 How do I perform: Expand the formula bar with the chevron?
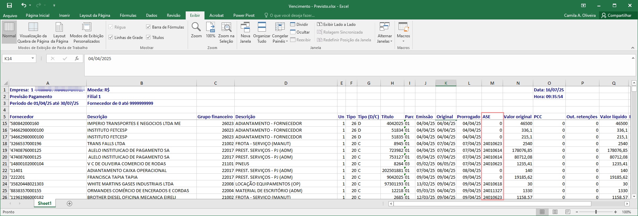(x=633, y=58)
